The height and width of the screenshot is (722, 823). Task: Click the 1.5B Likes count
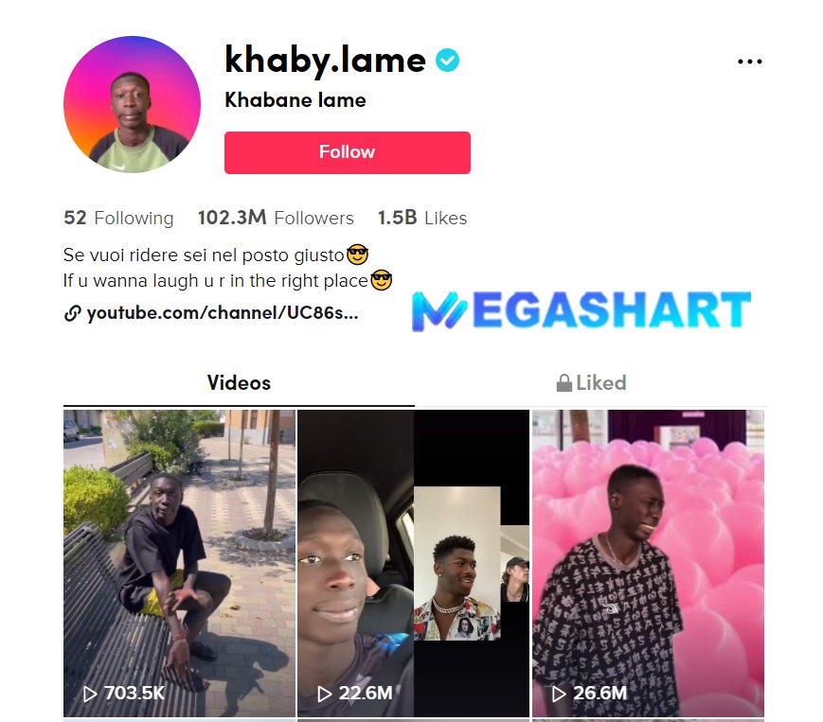coord(422,218)
